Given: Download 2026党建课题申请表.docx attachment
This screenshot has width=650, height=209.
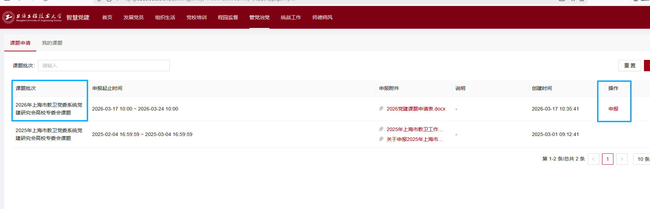Looking at the screenshot, I should tap(416, 109).
